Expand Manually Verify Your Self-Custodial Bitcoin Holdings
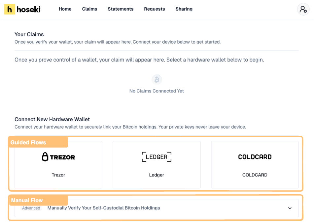Viewport: 314px width, 223px height. click(x=104, y=208)
